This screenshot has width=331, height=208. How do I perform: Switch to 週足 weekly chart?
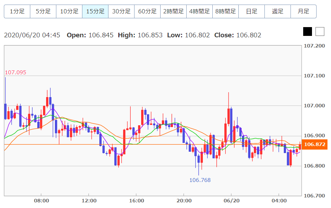277,11
